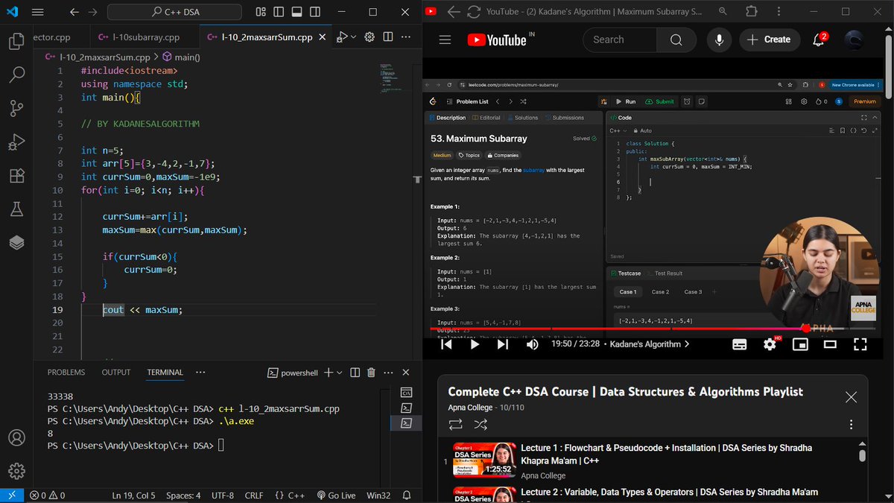Viewport: 894px width, 503px height.
Task: Click Ln 19, Col 5 in status bar
Action: (x=134, y=496)
